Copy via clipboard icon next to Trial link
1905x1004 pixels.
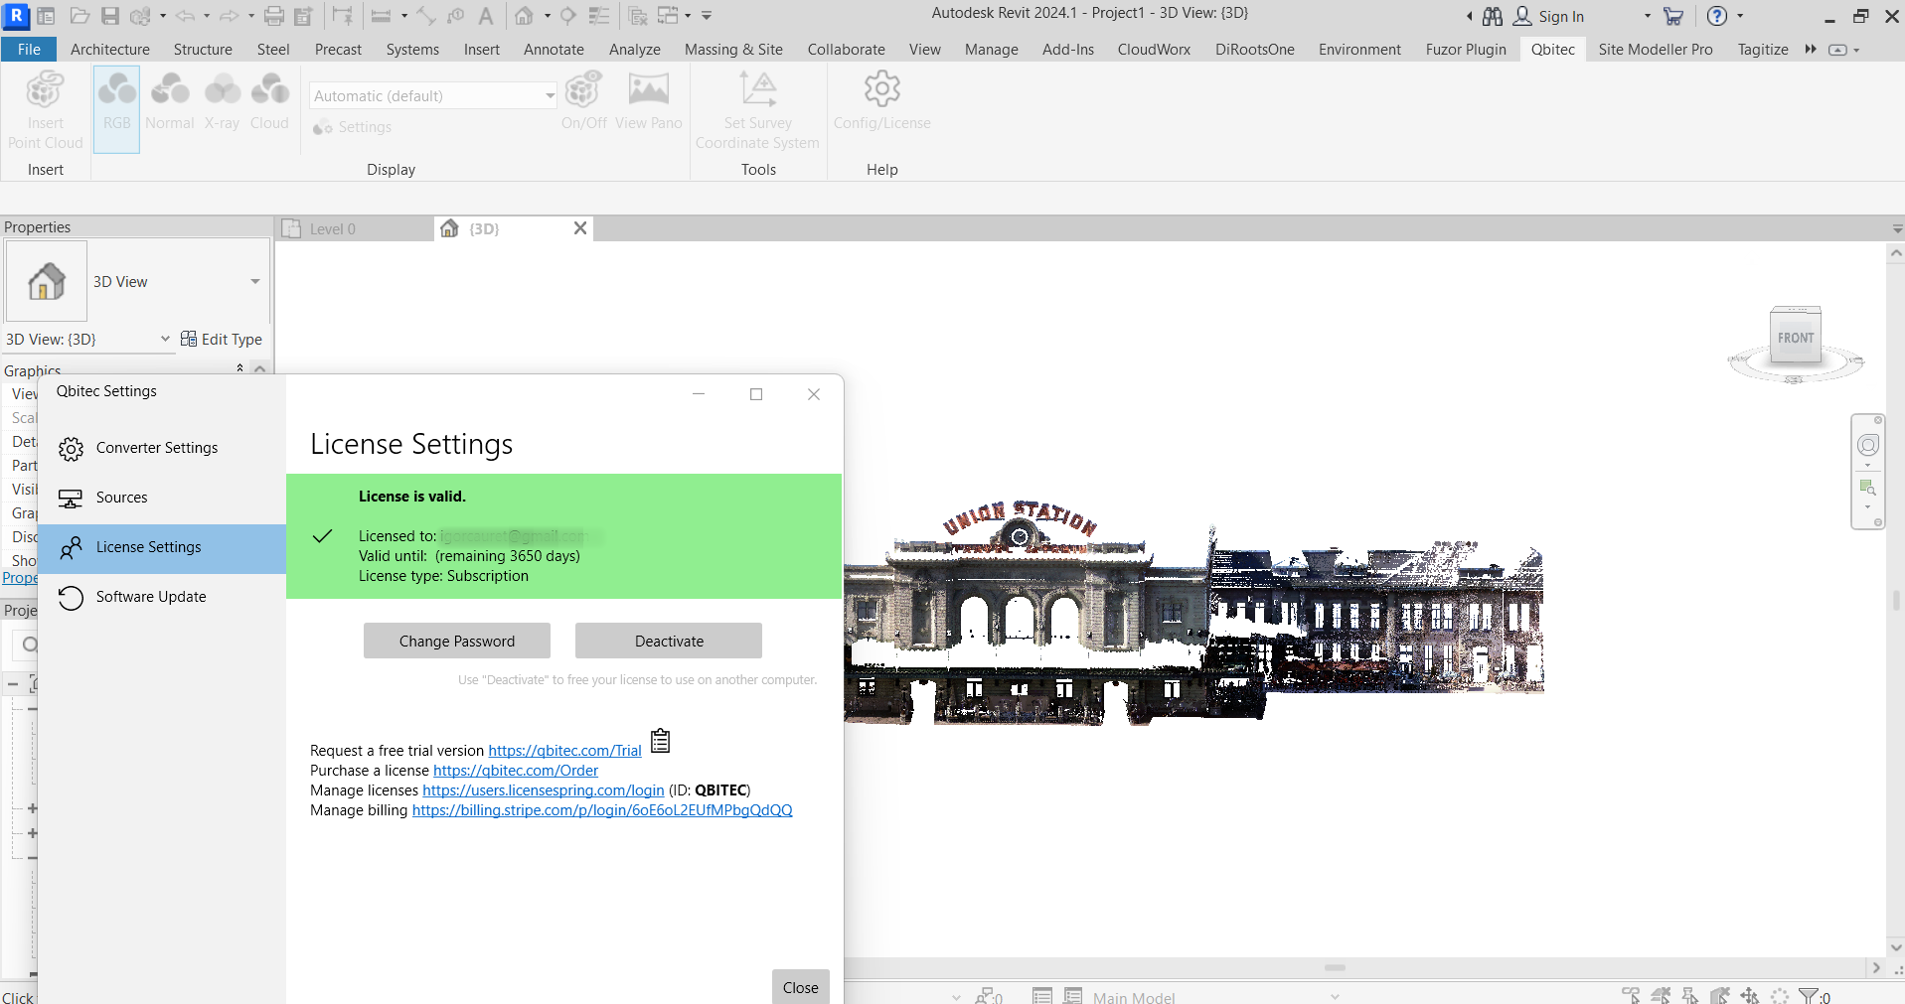[x=661, y=741]
